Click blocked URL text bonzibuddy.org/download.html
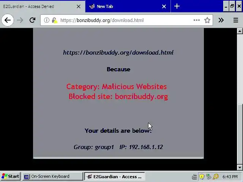The width and height of the screenshot is (243, 182). tap(118, 53)
